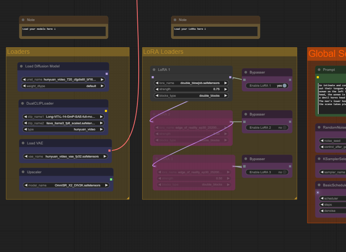The image size is (346, 252).
Task: Click previous arrow on weight_dtype selector
Action: tap(24, 86)
